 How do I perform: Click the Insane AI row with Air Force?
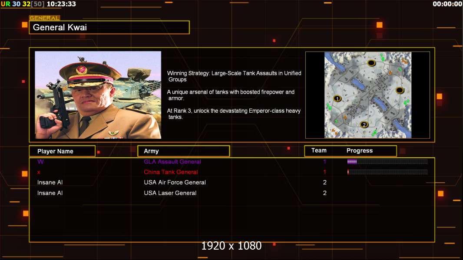(50, 182)
